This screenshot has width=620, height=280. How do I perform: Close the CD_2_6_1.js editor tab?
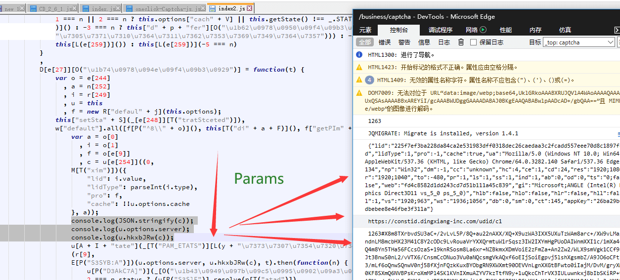(x=74, y=9)
